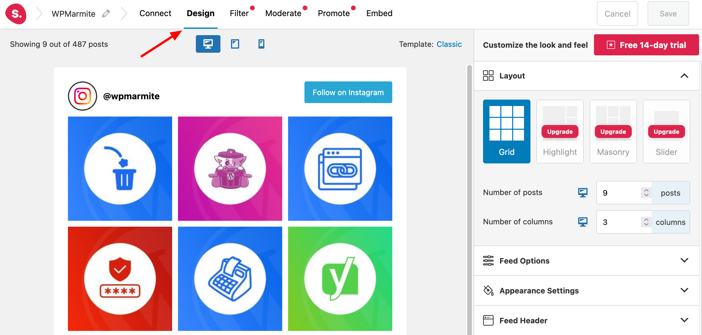Viewport: 702px width, 335px height.
Task: Open the Embed tab
Action: coord(379,13)
